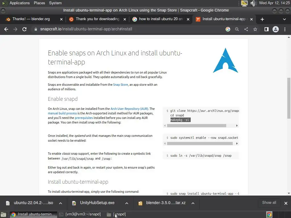The width and height of the screenshot is (291, 218).
Task: Open the Google icon in address bar
Action: point(228,29)
